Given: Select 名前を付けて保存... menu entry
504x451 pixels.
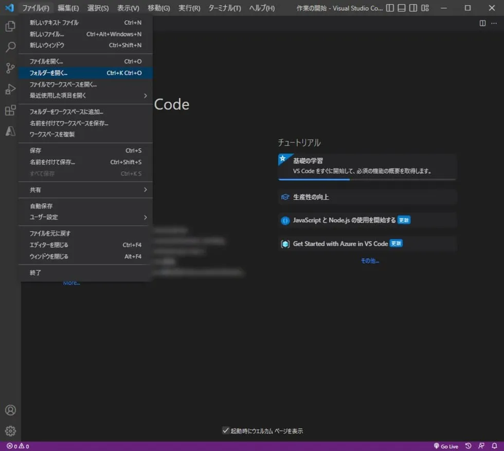Looking at the screenshot, I should pos(85,162).
